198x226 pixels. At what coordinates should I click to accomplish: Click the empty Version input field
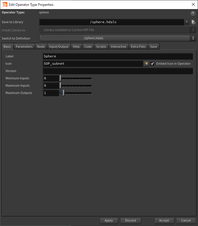[x=118, y=71]
